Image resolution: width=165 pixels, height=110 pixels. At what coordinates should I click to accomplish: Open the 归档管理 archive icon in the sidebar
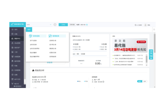click(13, 70)
